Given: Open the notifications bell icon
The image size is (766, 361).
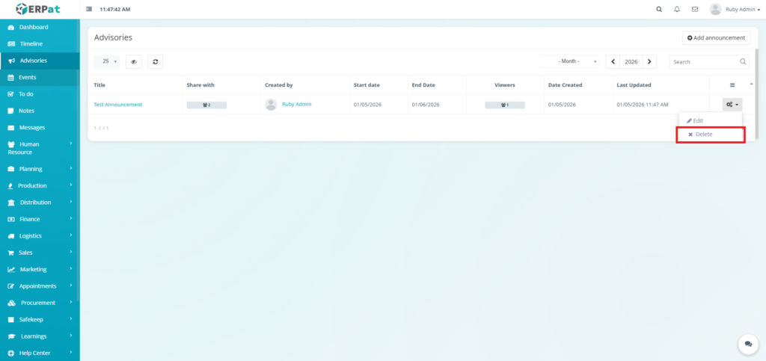Looking at the screenshot, I should coord(677,10).
